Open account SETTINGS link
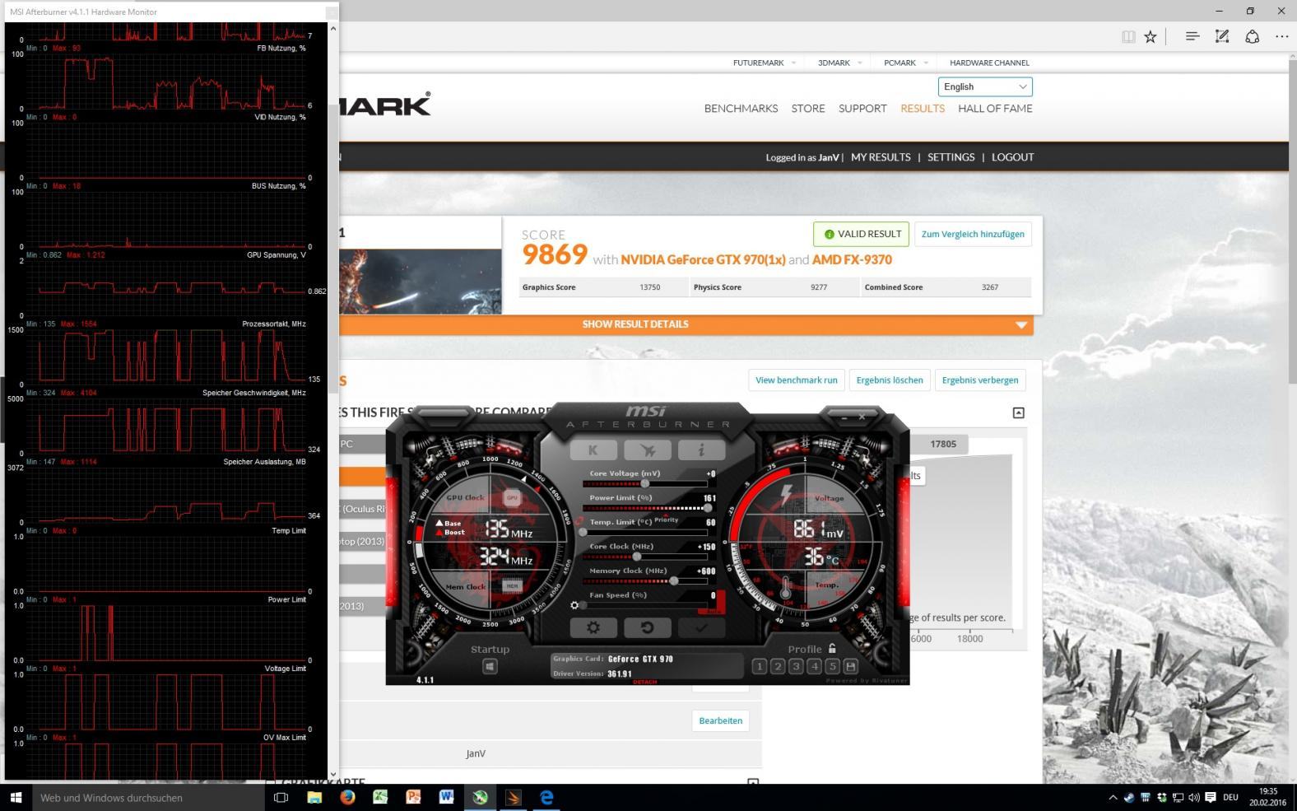1297x811 pixels. (951, 157)
